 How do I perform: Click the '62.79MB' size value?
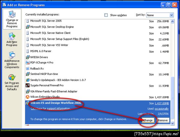163,63
